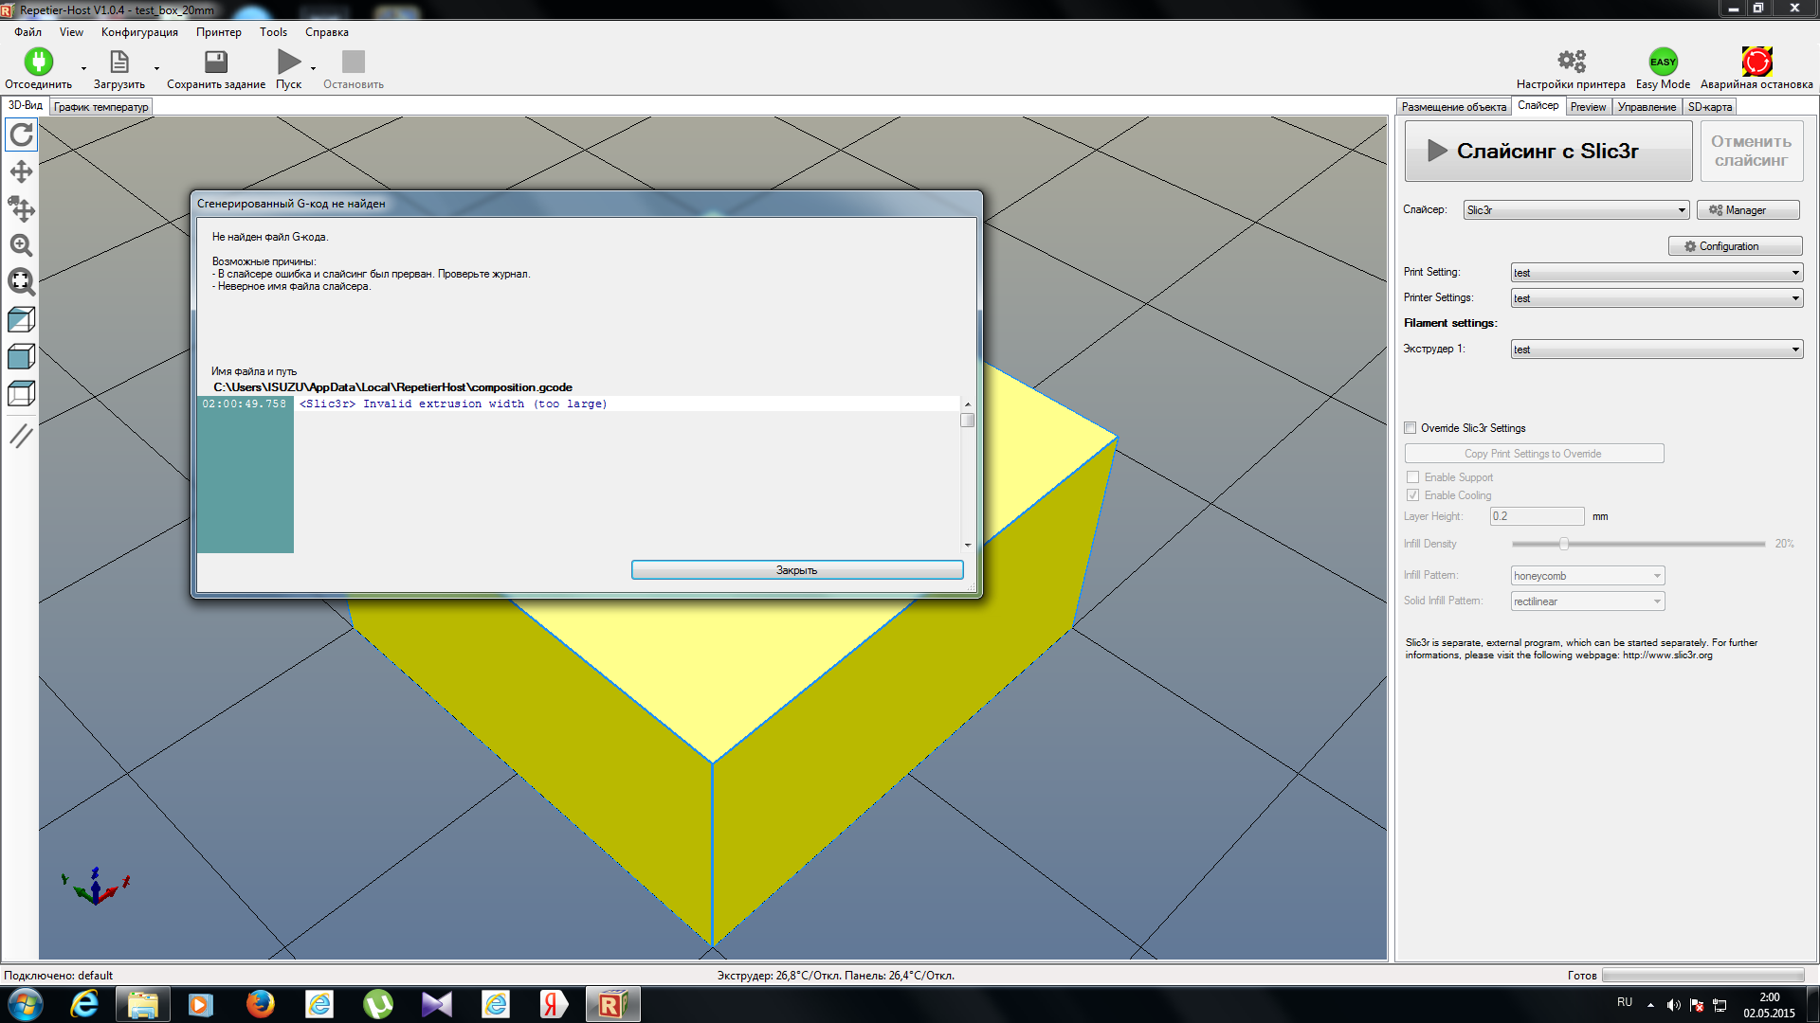Switch to the Размещение объекта tab
1820x1023 pixels.
[x=1453, y=107]
